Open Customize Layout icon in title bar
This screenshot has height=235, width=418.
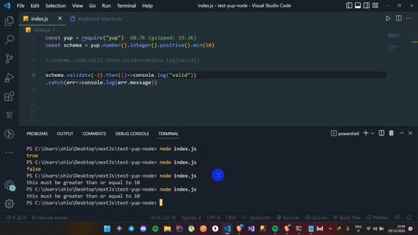(376, 5)
